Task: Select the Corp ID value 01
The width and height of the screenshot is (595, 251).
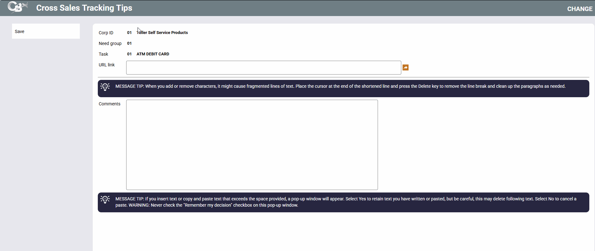Action: click(129, 33)
